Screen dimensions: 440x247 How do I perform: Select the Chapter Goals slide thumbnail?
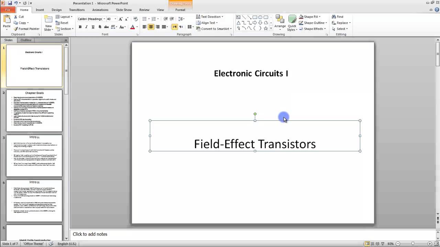pyautogui.click(x=34, y=111)
